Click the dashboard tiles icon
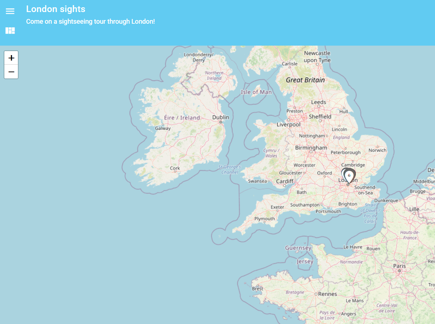 point(10,31)
